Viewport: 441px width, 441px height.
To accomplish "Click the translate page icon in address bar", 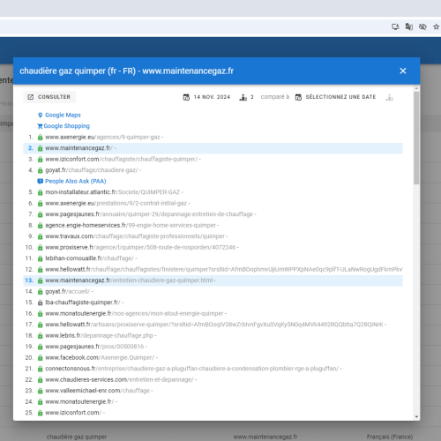I will [x=409, y=26].
